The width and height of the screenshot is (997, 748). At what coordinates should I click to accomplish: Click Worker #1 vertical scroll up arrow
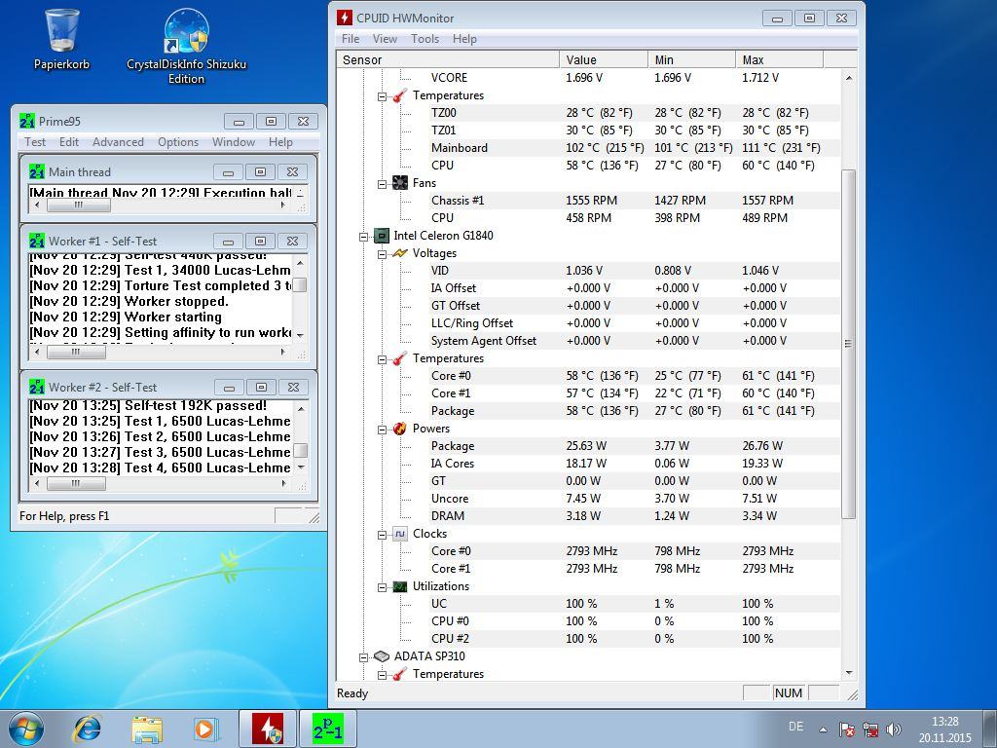click(300, 262)
